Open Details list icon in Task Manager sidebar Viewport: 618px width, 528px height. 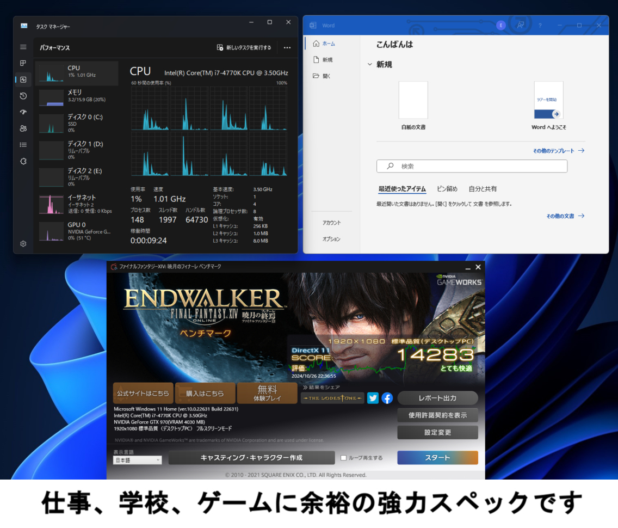pyautogui.click(x=23, y=145)
